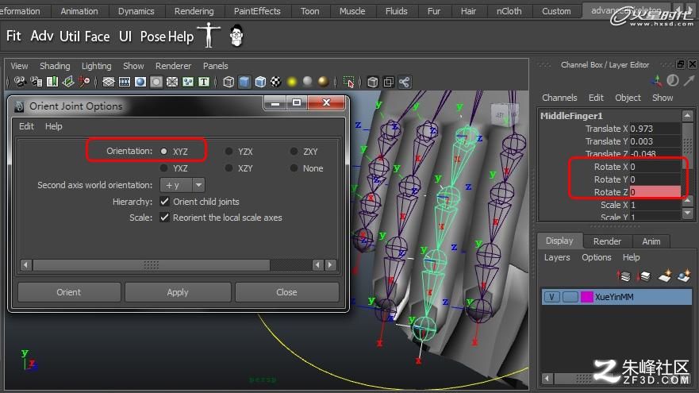The image size is (699, 393).
Task: Create a new empty layer icon
Action: [665, 276]
